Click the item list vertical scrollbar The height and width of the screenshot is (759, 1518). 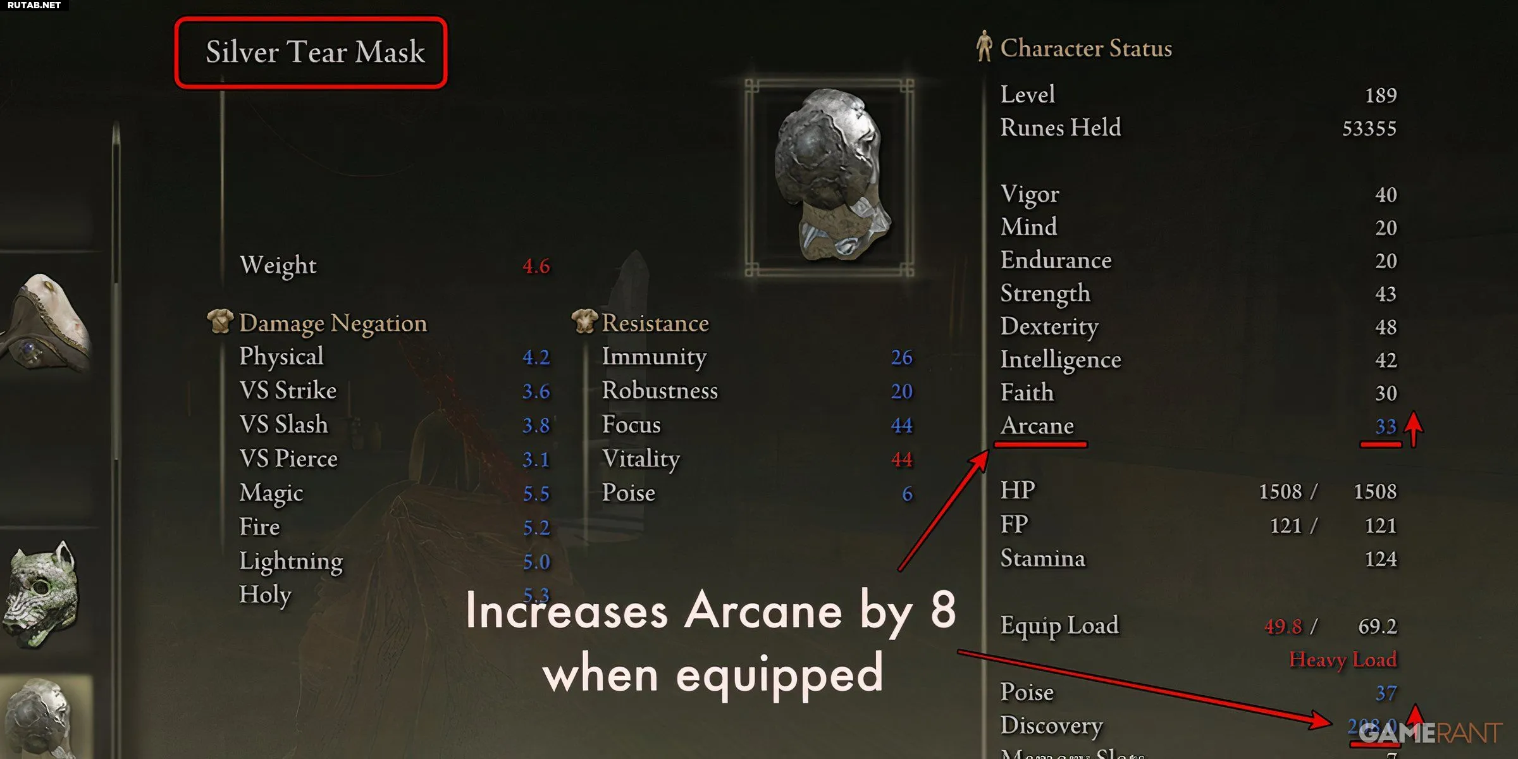(116, 291)
